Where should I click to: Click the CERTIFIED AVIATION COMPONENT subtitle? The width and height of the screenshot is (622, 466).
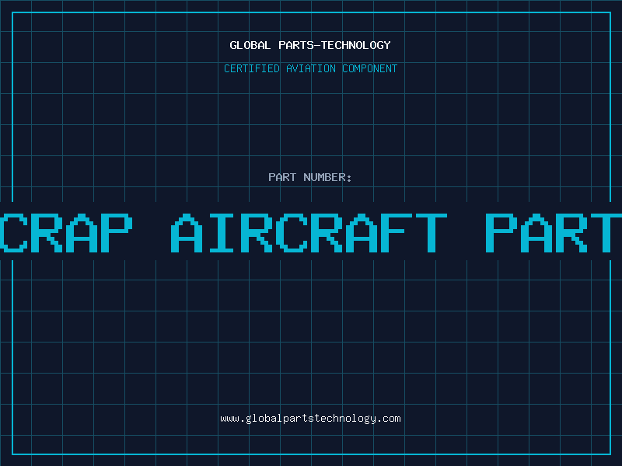310,68
